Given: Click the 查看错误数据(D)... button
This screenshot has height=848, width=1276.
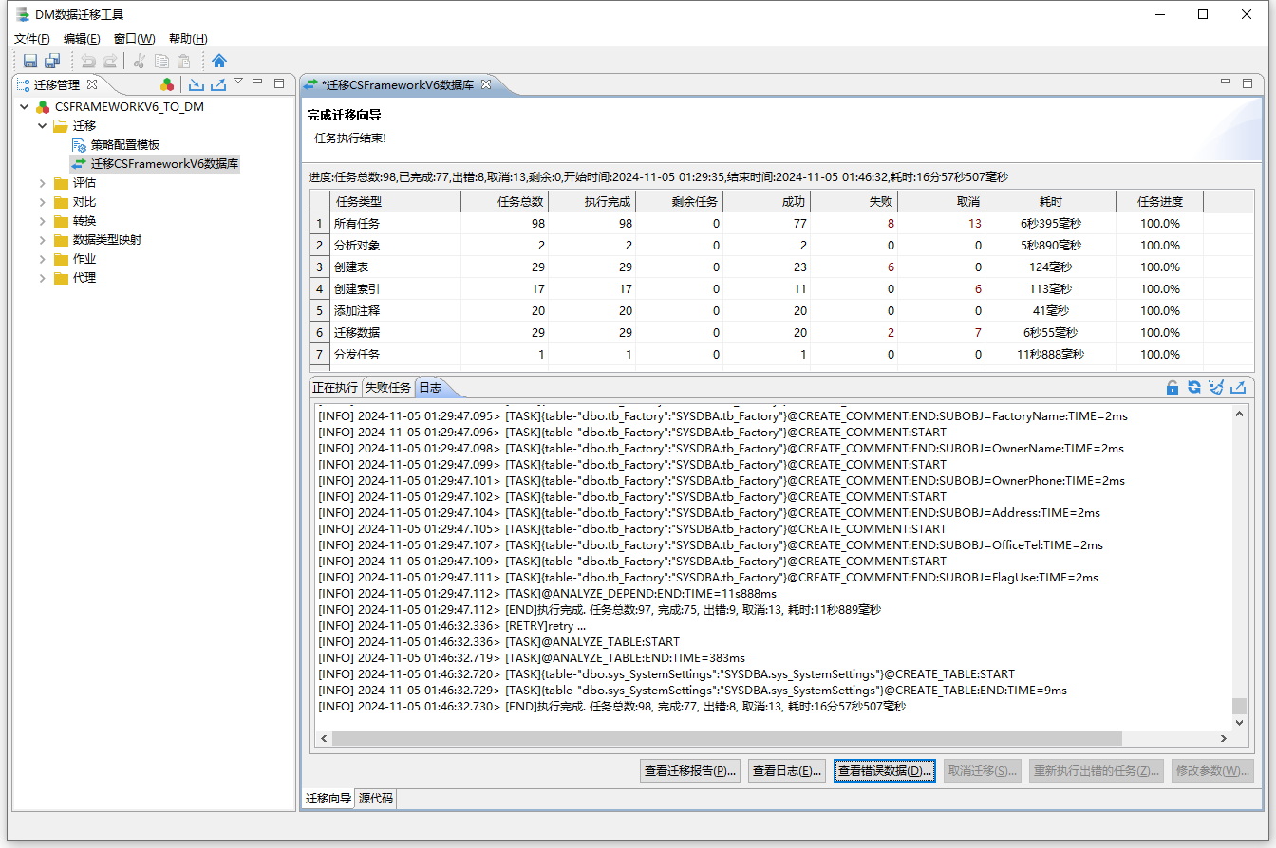Looking at the screenshot, I should (x=885, y=771).
